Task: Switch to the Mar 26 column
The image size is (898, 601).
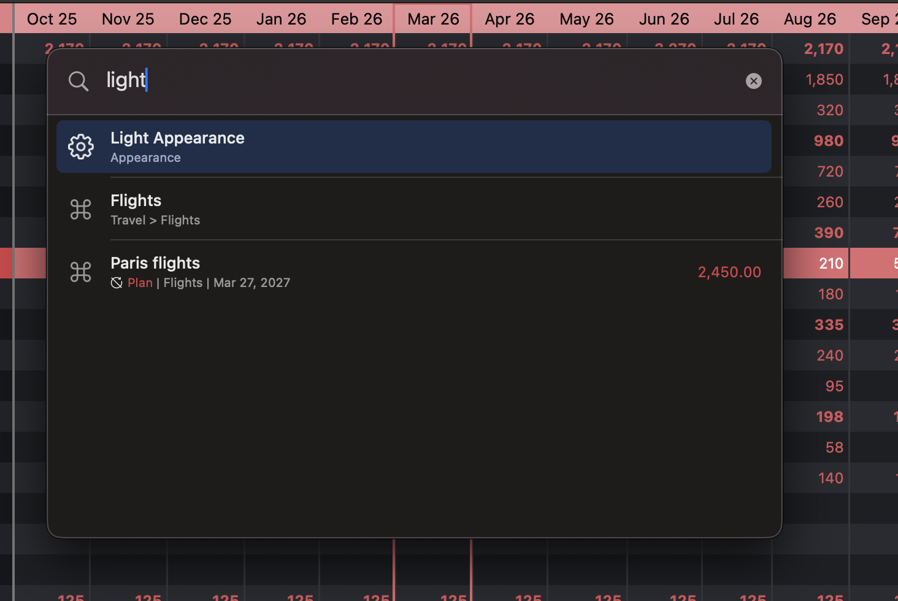Action: (x=432, y=19)
